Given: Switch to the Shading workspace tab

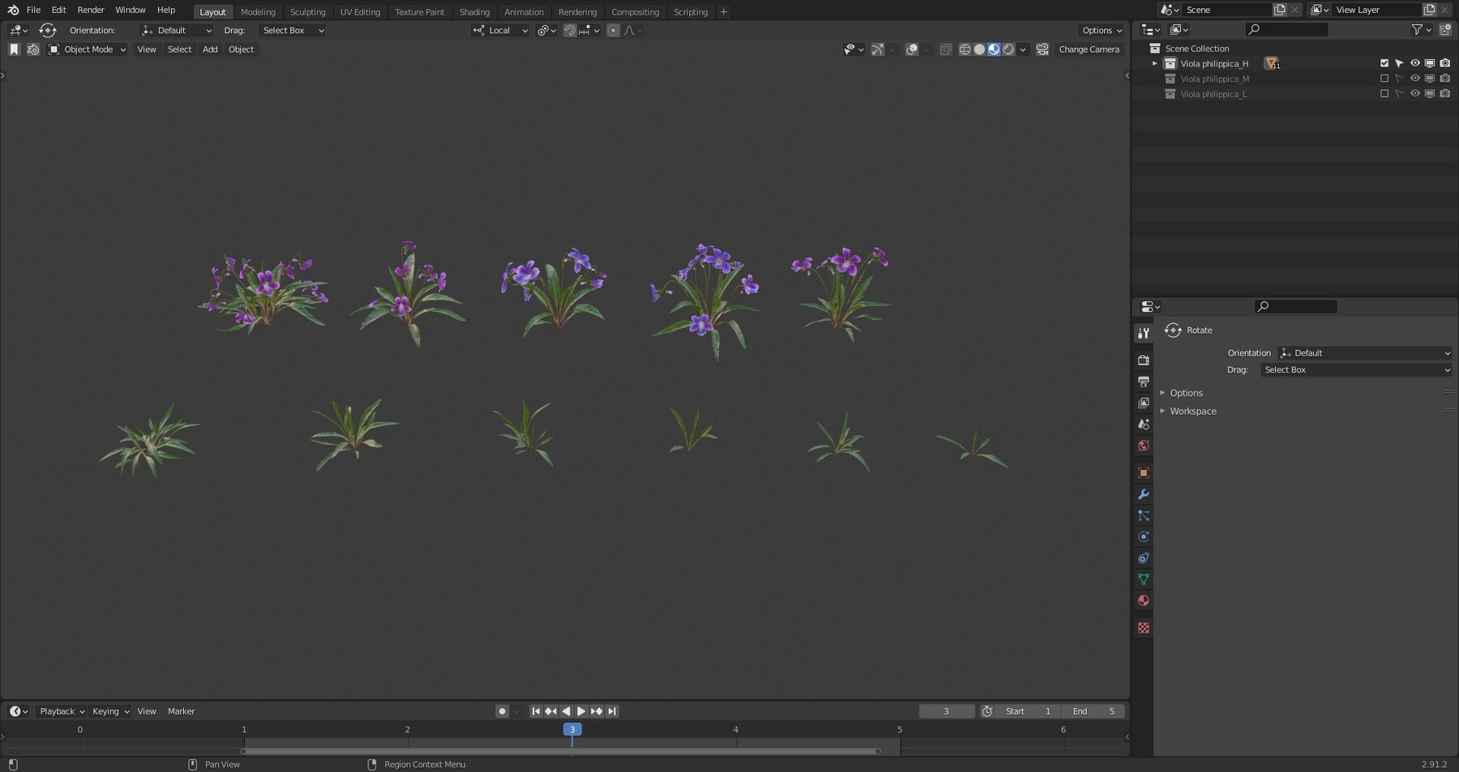Looking at the screenshot, I should [x=474, y=11].
